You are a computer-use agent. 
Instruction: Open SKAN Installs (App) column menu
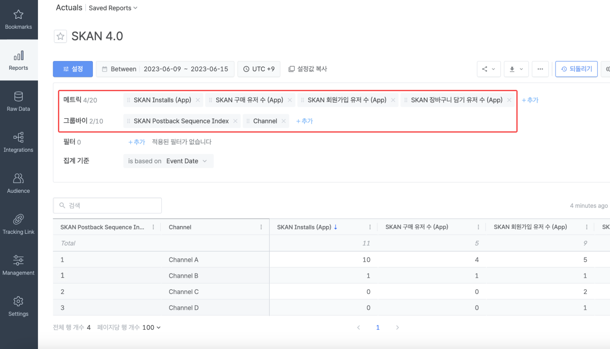coord(370,227)
